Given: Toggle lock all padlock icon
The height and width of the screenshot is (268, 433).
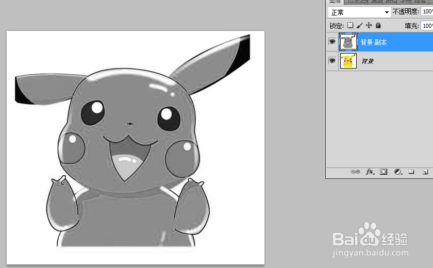Looking at the screenshot, I should (378, 25).
